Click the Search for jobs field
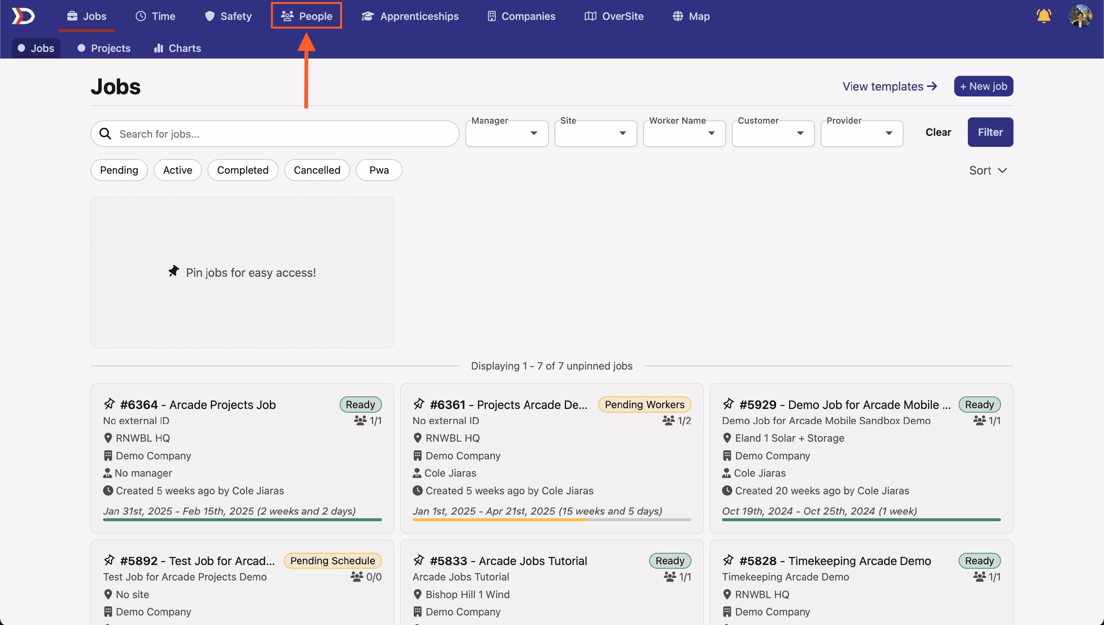The height and width of the screenshot is (625, 1104). pos(275,134)
